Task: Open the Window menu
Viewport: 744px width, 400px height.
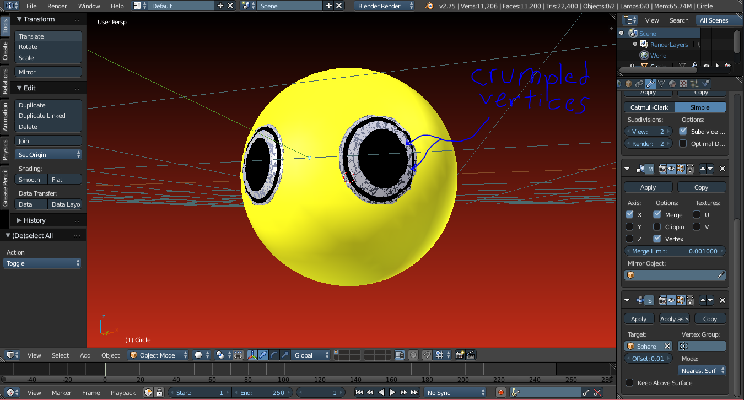Action: (89, 6)
